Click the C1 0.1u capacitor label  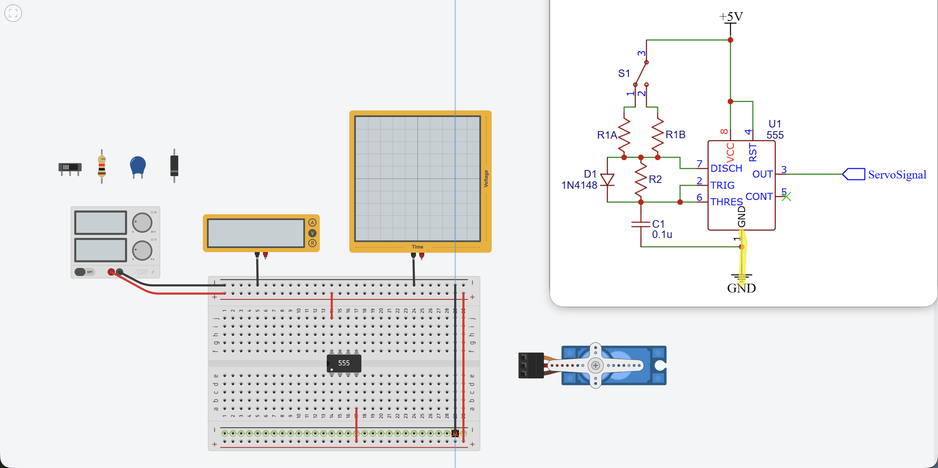662,229
